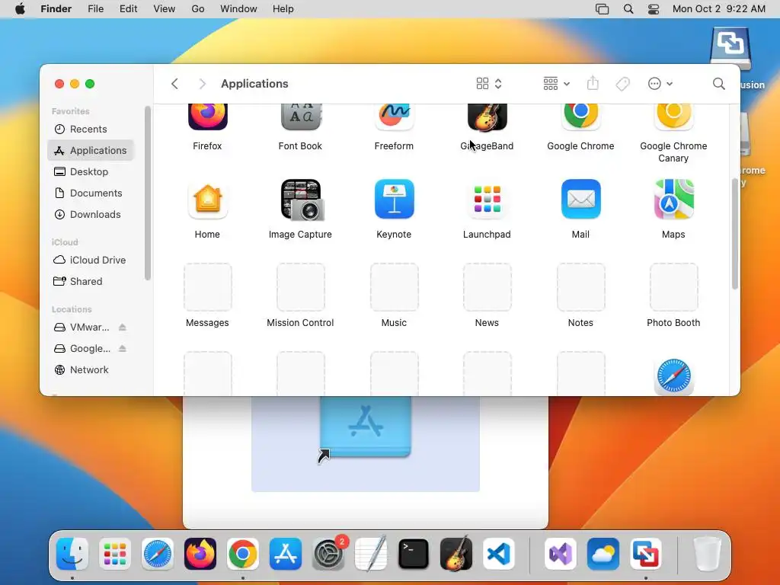Select the Mail app icon
This screenshot has width=780, height=585.
coord(580,200)
